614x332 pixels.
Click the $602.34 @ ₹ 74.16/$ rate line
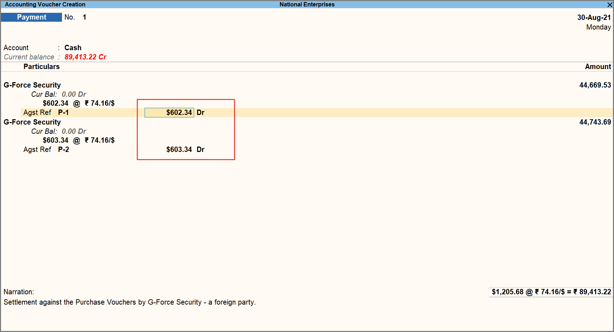(78, 103)
